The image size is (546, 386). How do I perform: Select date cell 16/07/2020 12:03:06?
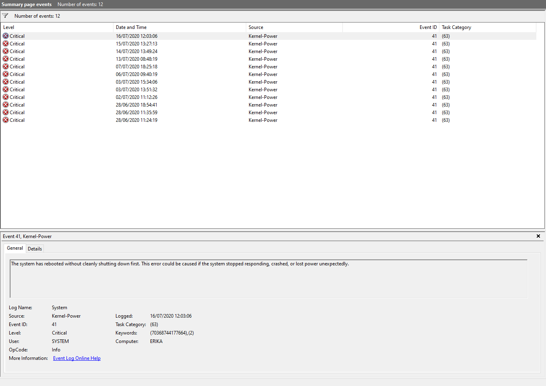(136, 36)
